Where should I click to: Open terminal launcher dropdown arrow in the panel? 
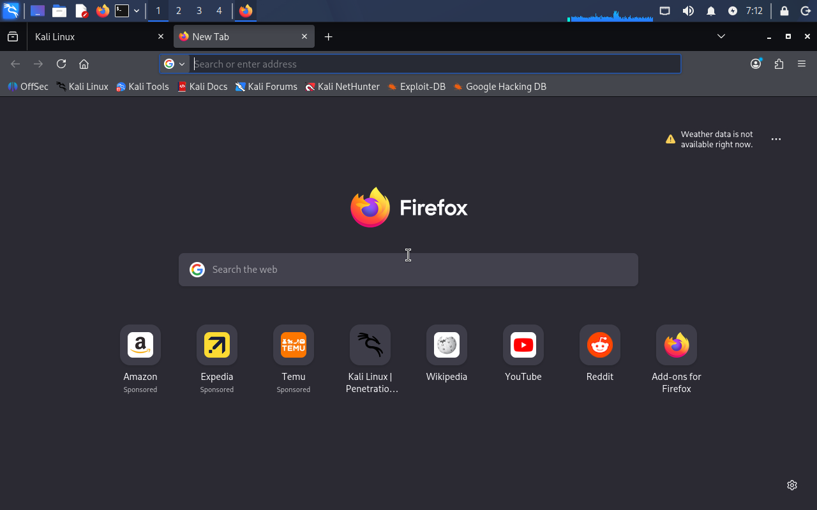(137, 11)
